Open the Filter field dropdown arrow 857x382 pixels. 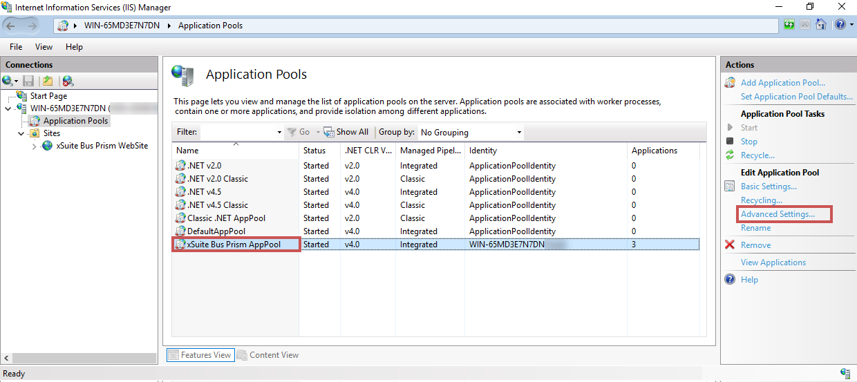[x=279, y=132]
